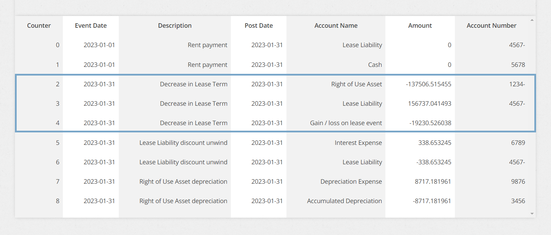The width and height of the screenshot is (551, 235).
Task: Click the Counter column header
Action: point(39,26)
